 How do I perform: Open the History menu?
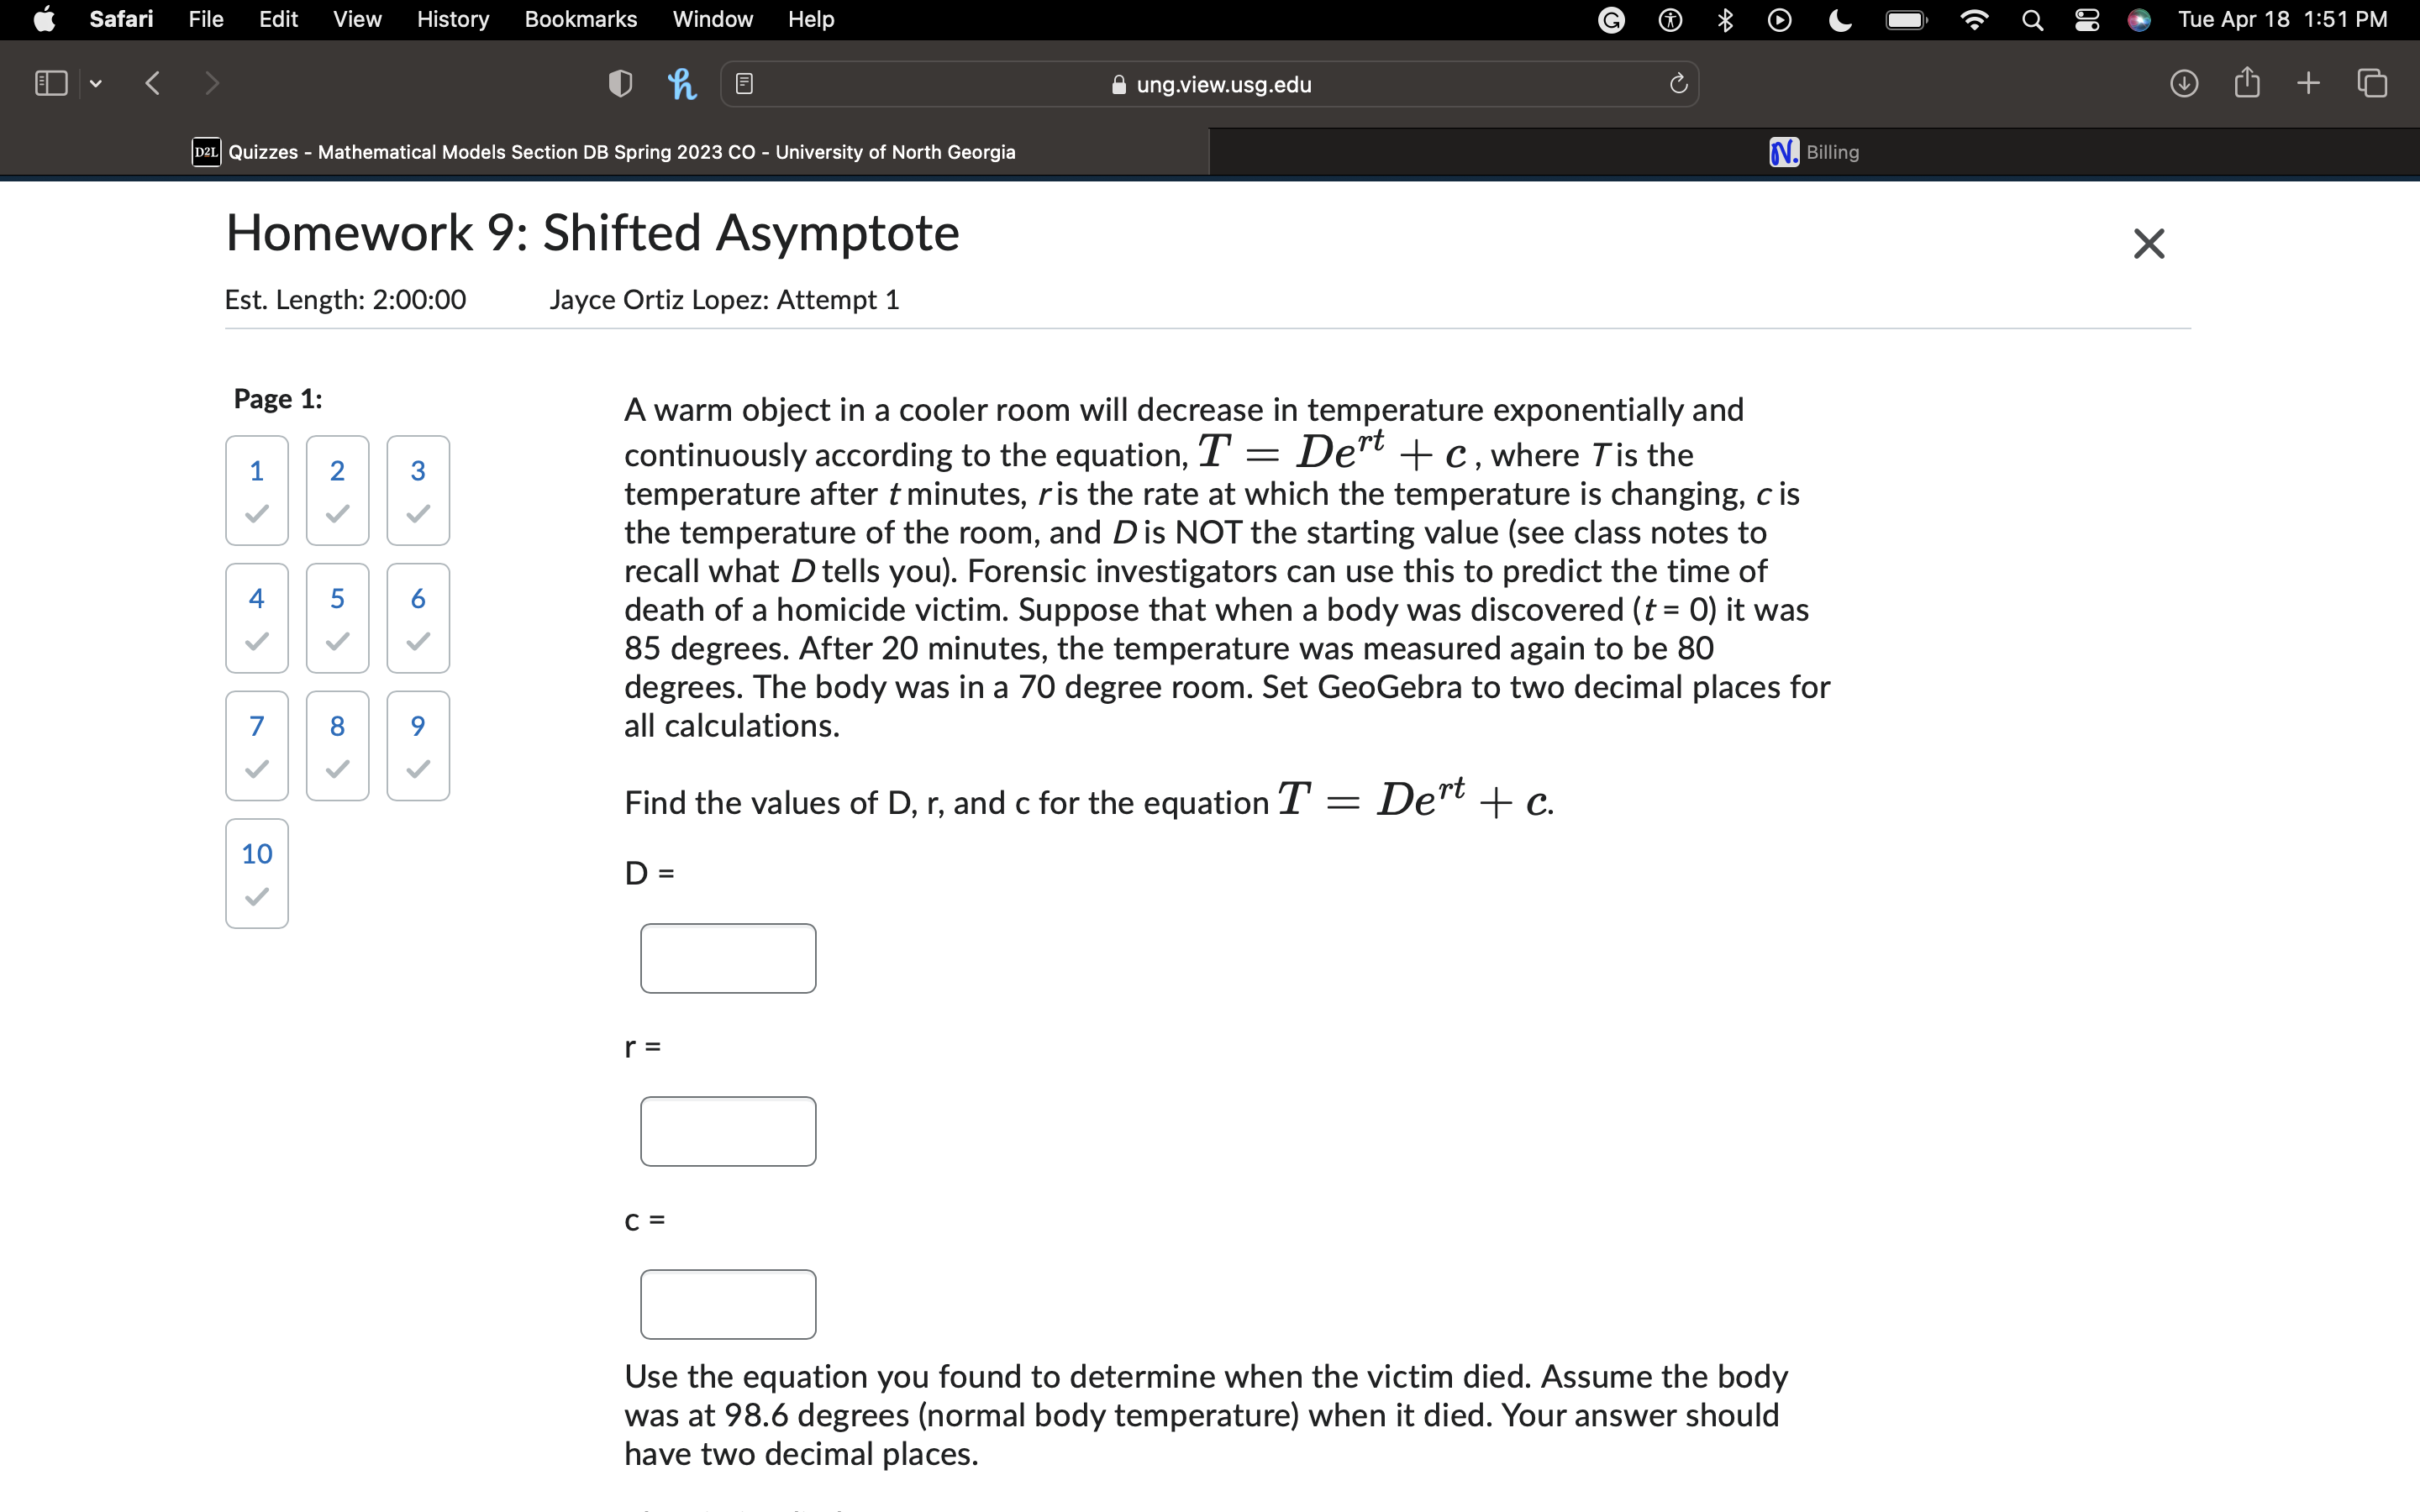tap(451, 19)
